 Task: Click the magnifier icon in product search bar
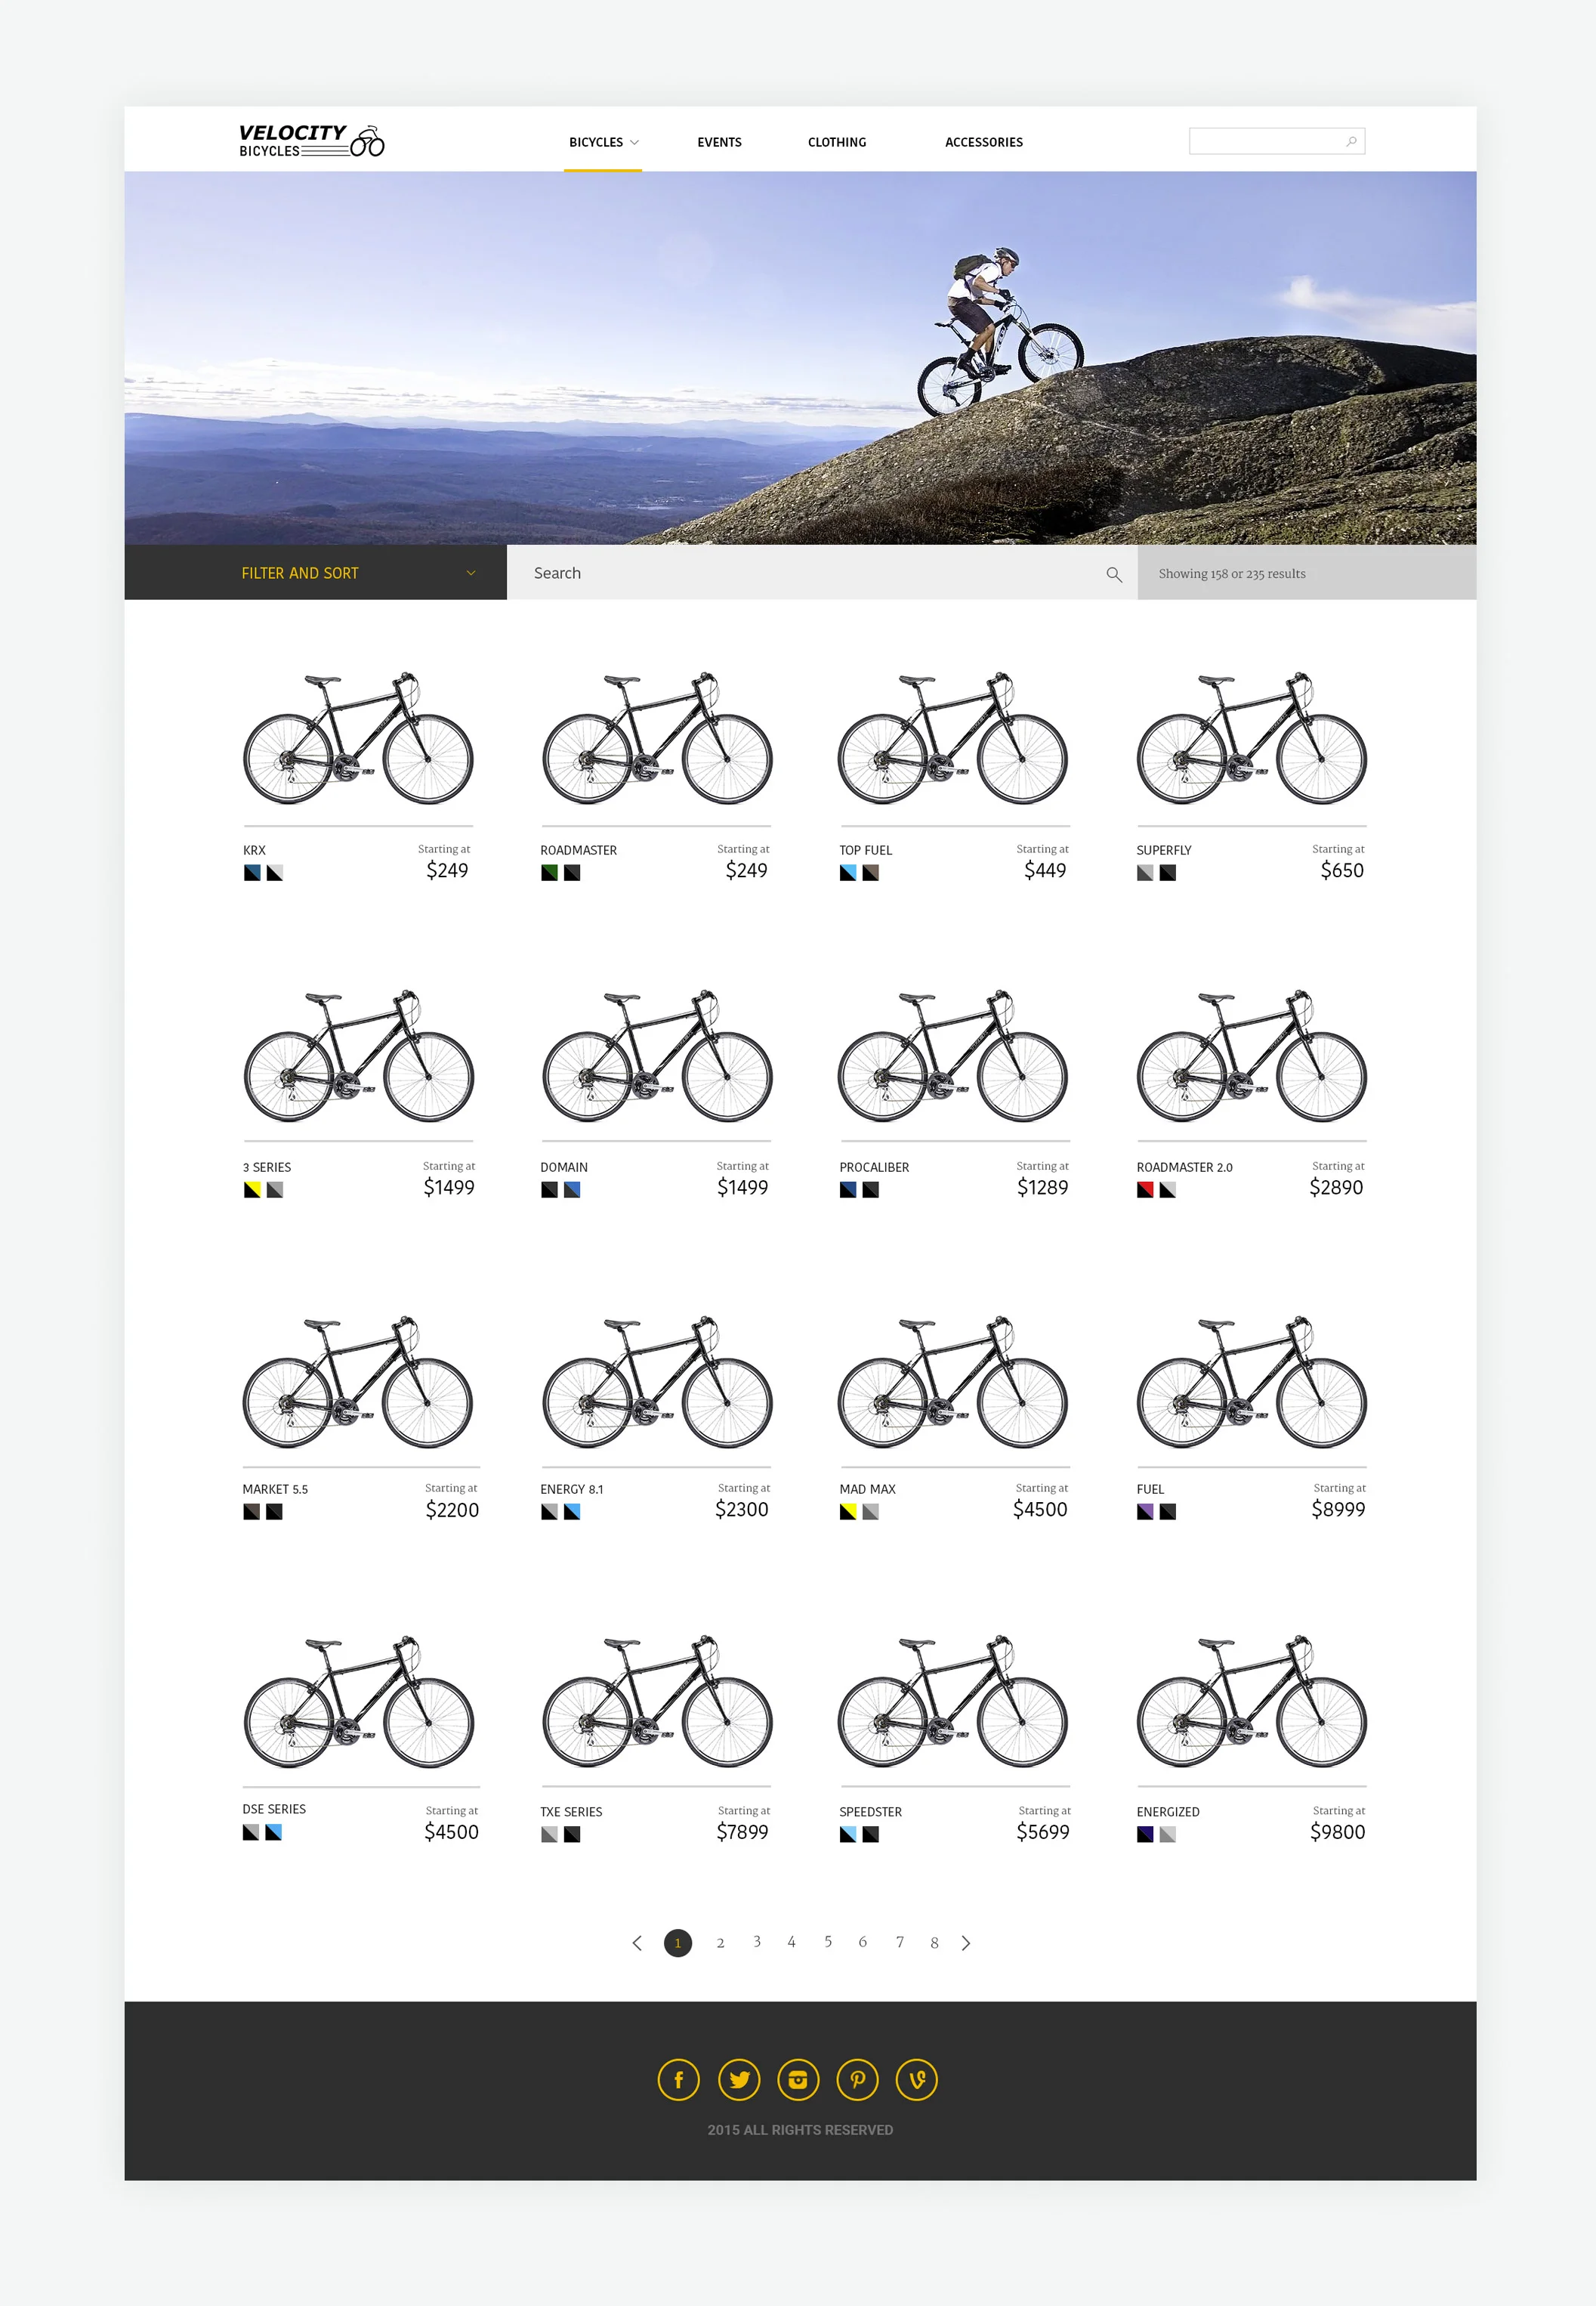click(x=1114, y=574)
